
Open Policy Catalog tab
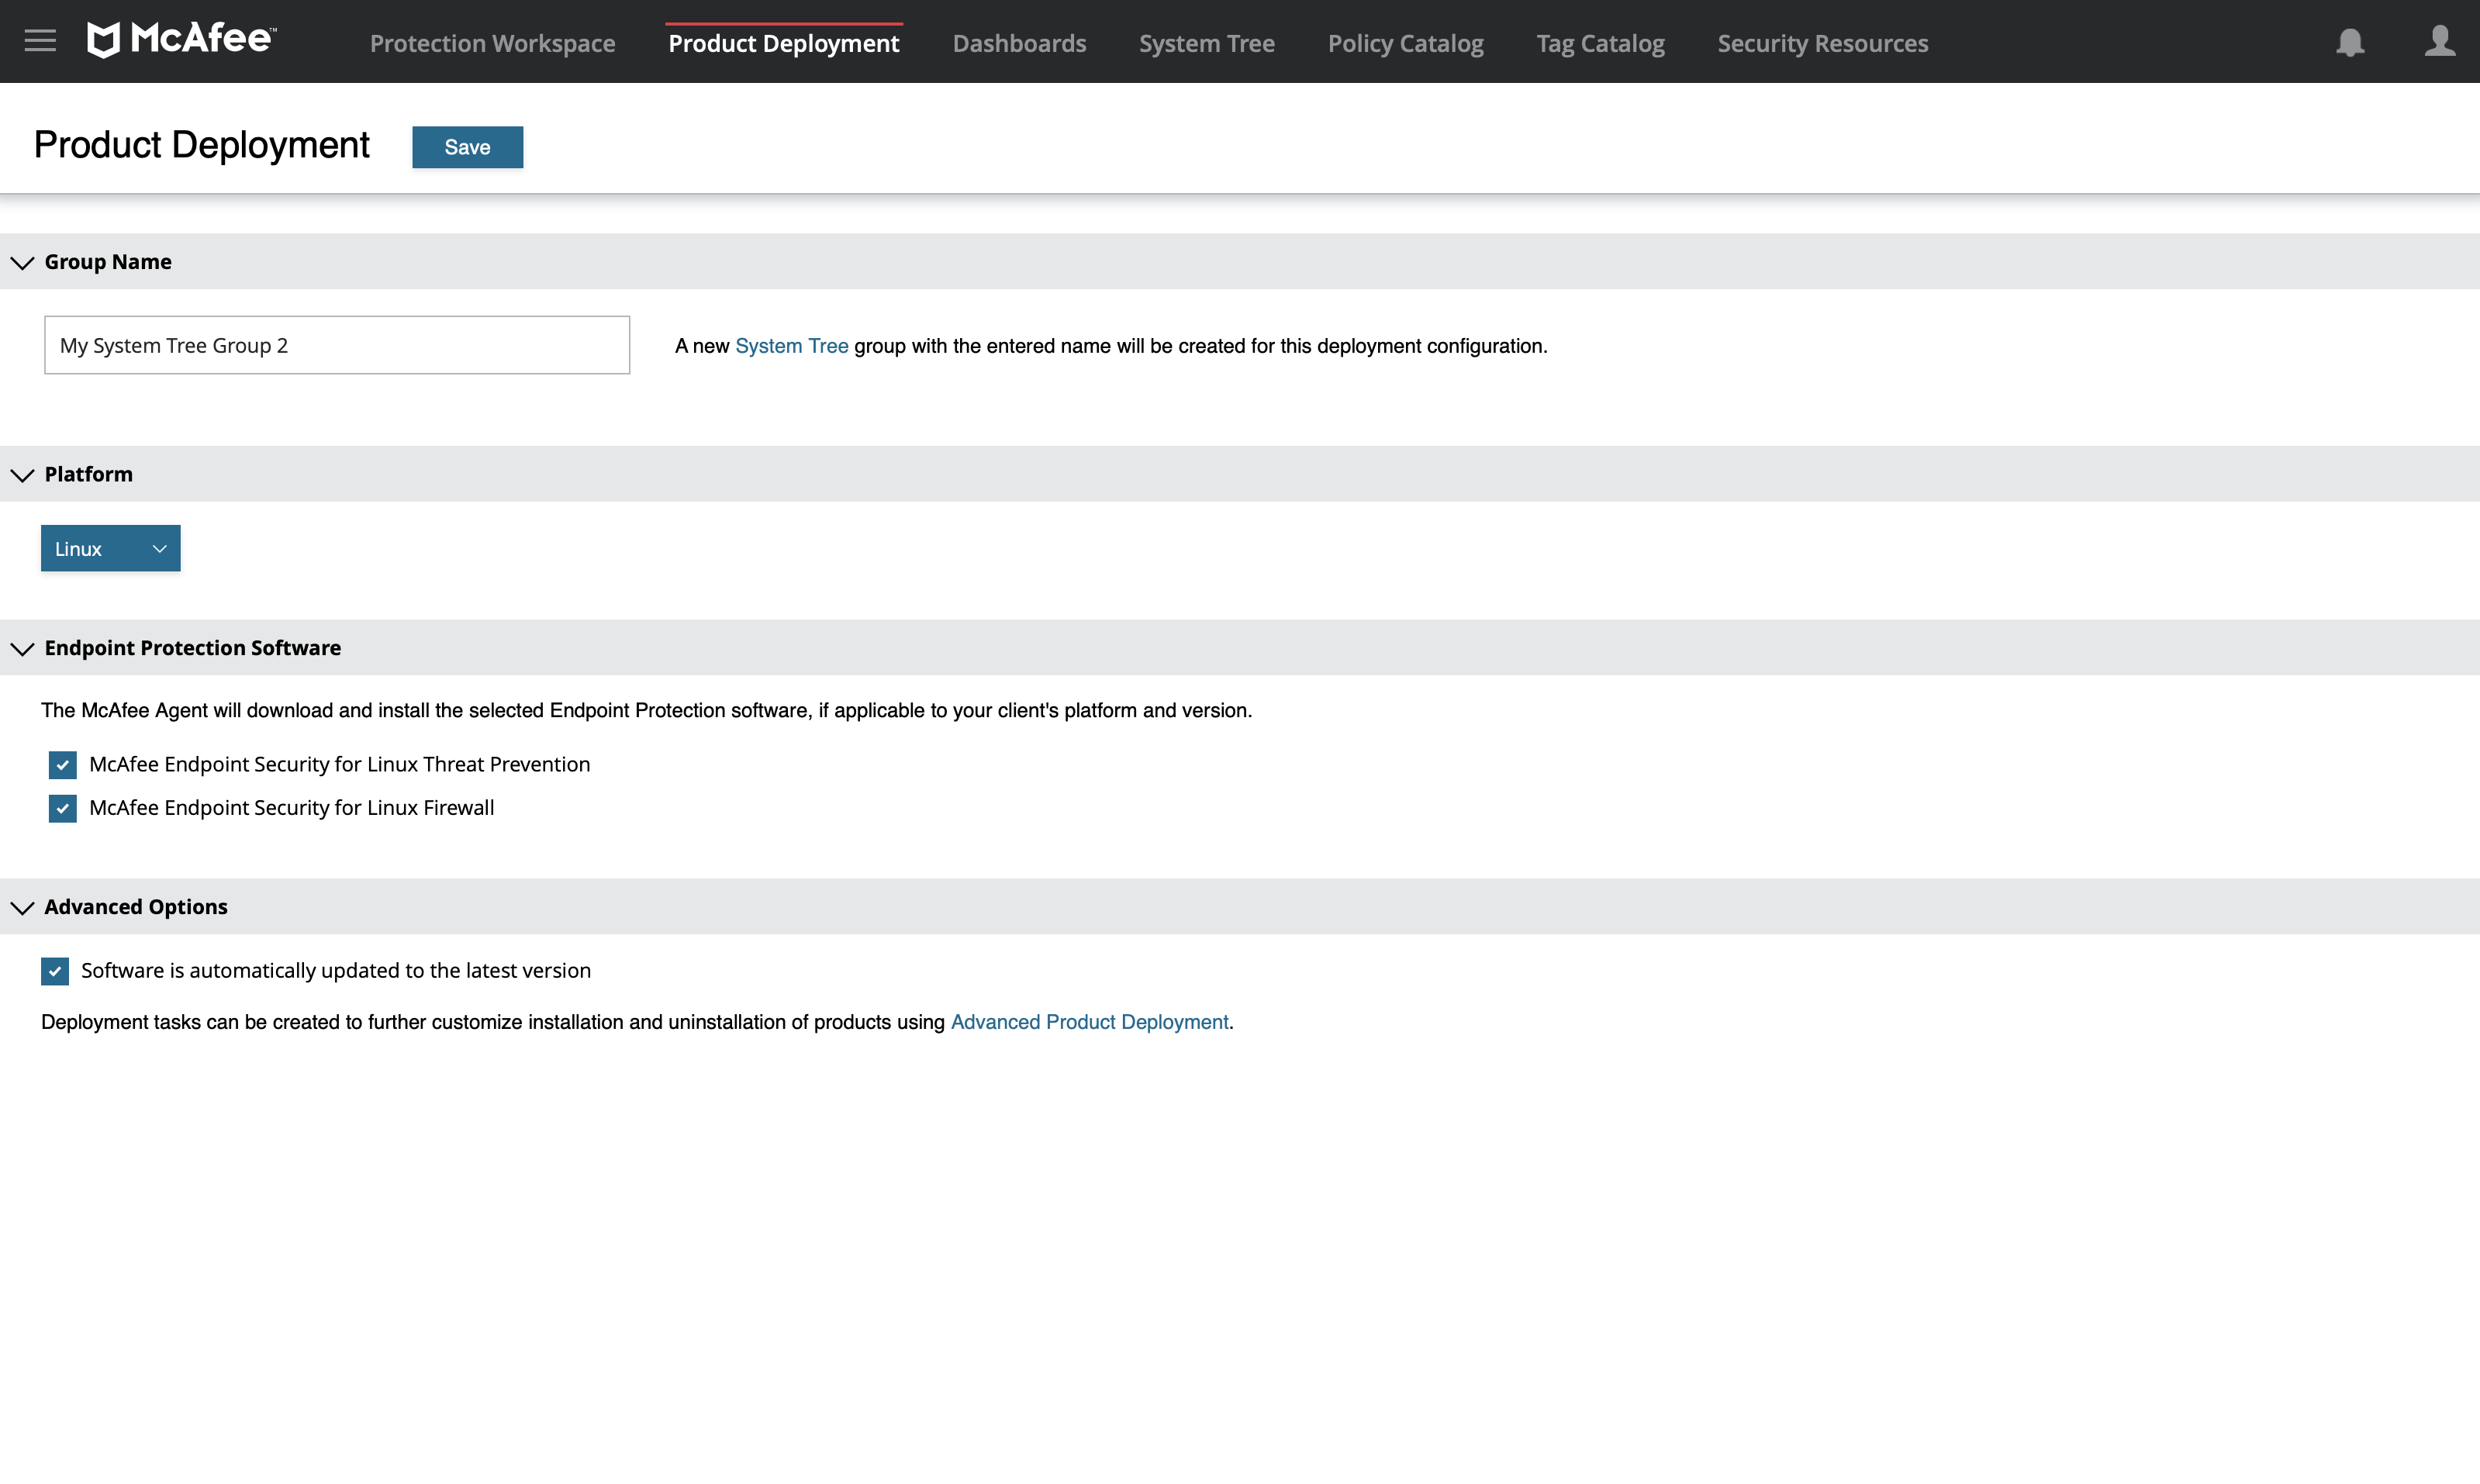click(x=1405, y=43)
